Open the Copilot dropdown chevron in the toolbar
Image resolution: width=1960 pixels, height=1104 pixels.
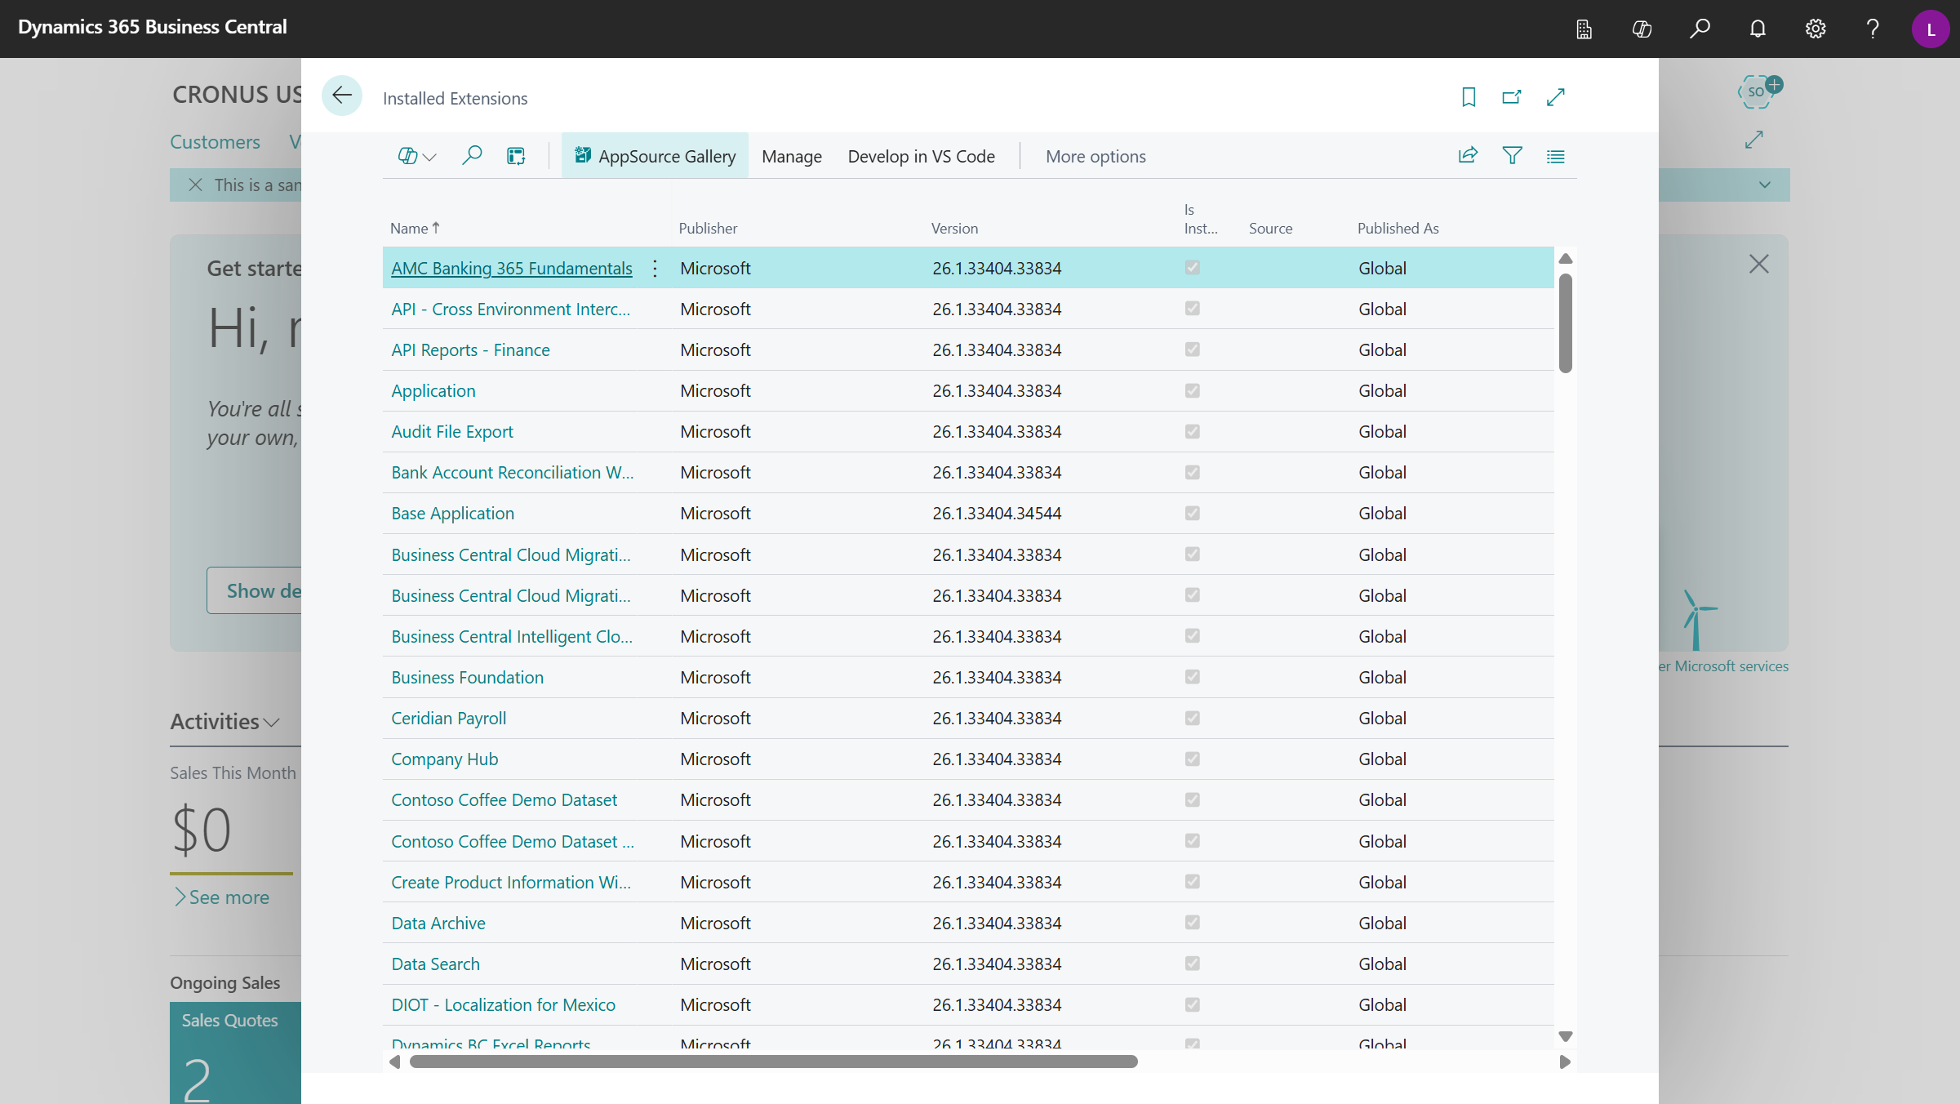[x=428, y=157]
